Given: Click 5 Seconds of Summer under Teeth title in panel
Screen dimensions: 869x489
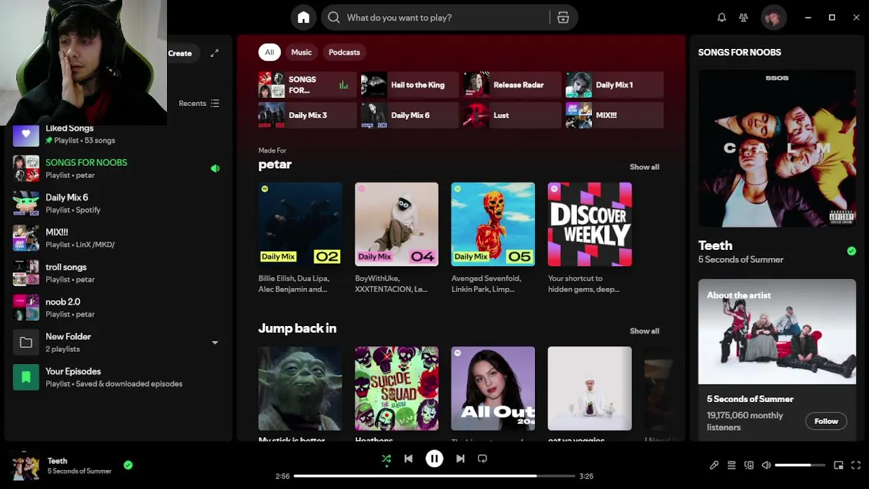Looking at the screenshot, I should (741, 259).
